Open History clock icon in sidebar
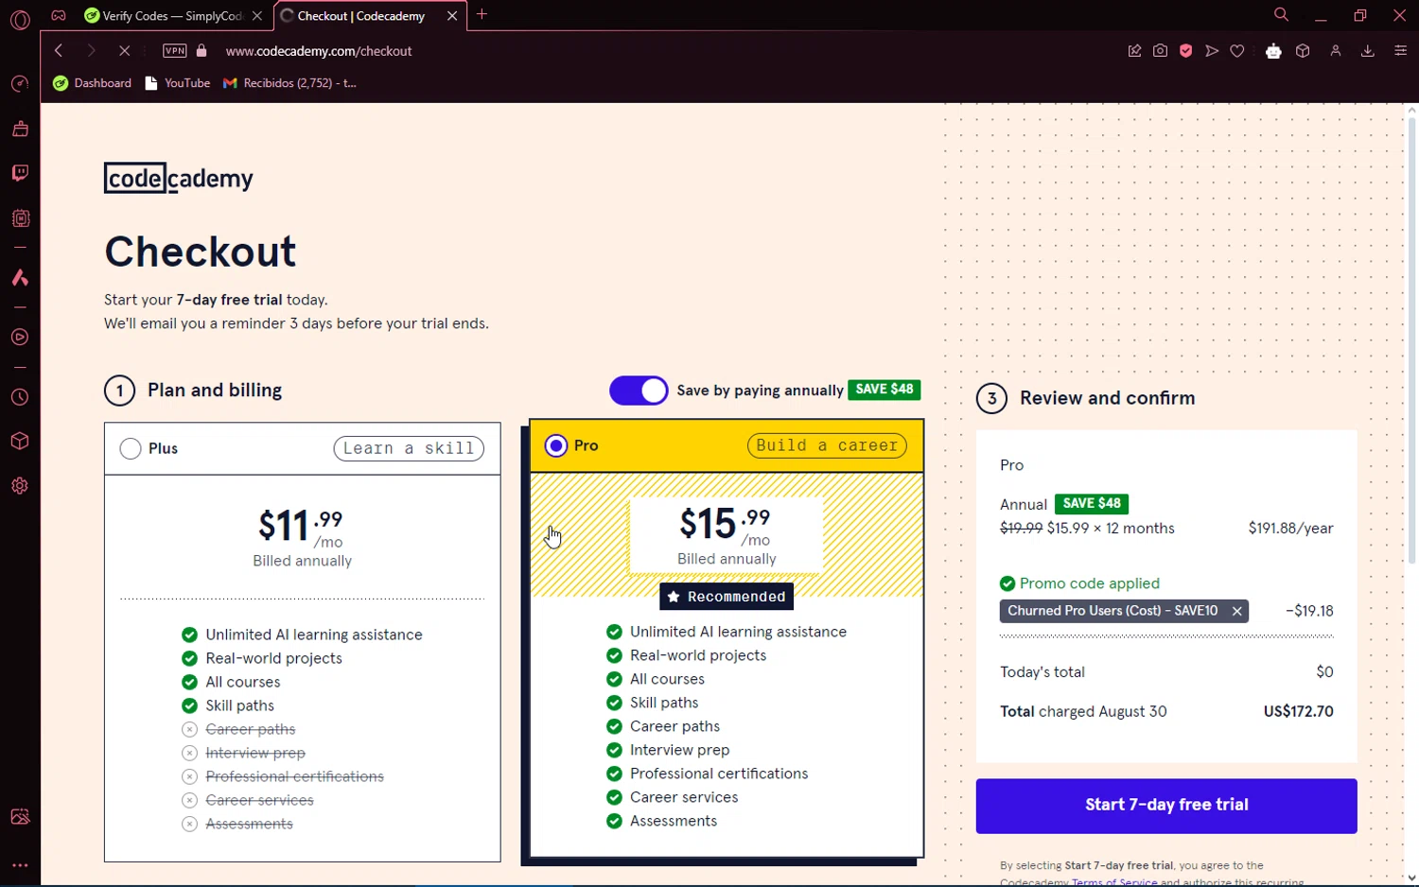 (20, 397)
